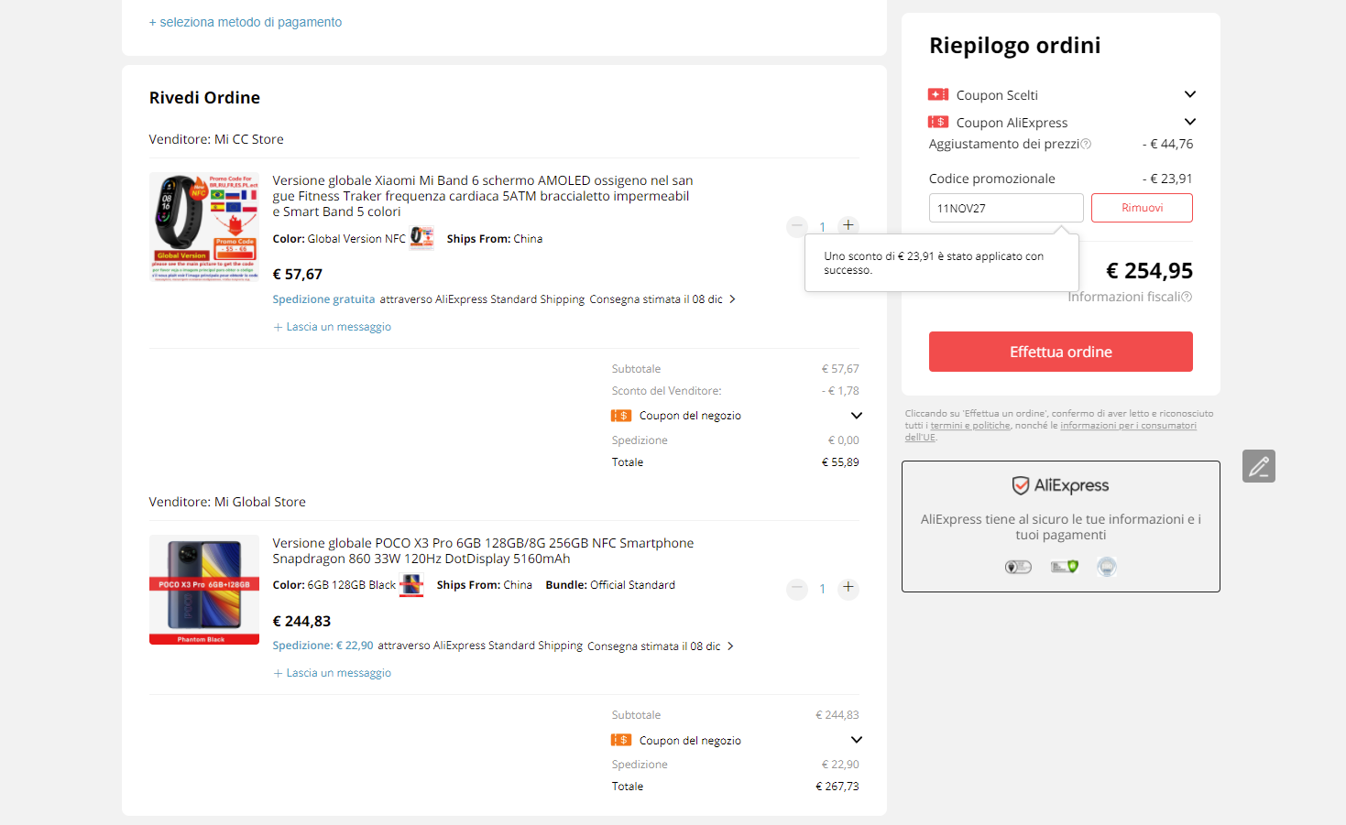Click info icon beside Aggiustamento dei prezzi
1346x825 pixels.
[1086, 144]
